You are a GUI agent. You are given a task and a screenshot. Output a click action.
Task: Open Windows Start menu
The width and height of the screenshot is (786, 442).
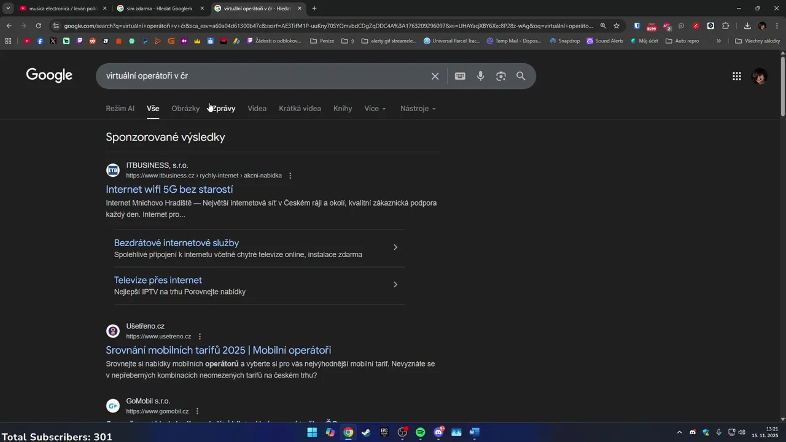pos(312,432)
